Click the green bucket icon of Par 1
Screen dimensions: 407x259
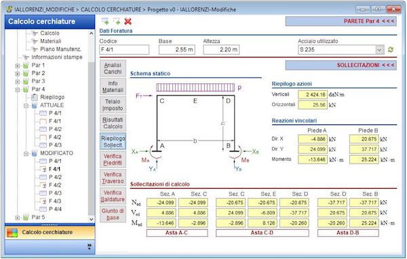(x=26, y=65)
